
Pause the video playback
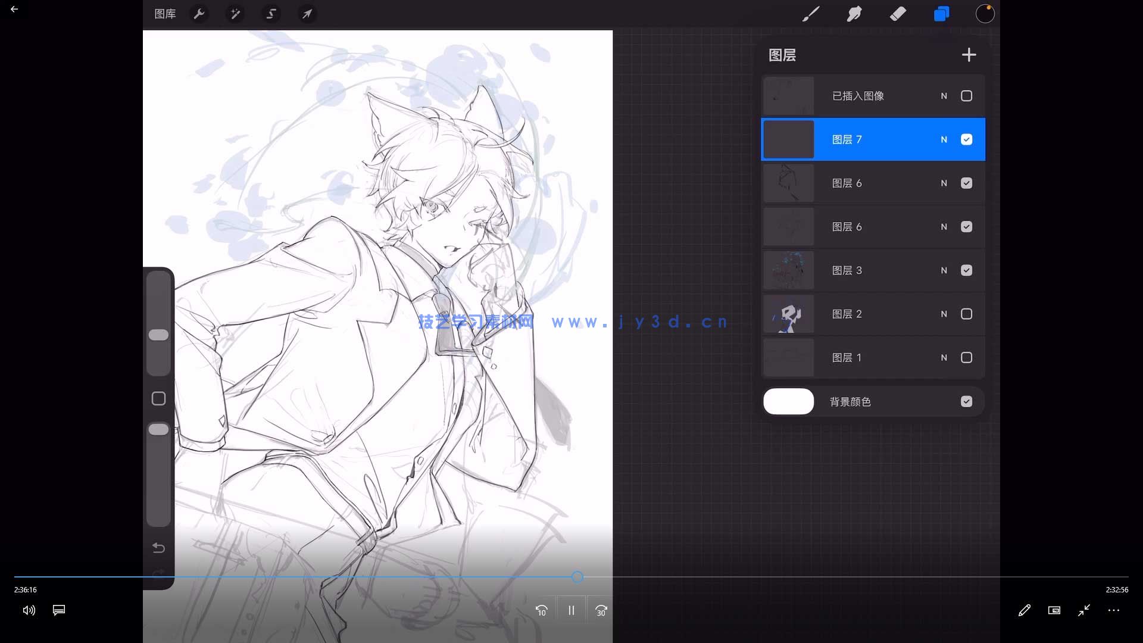tap(571, 610)
